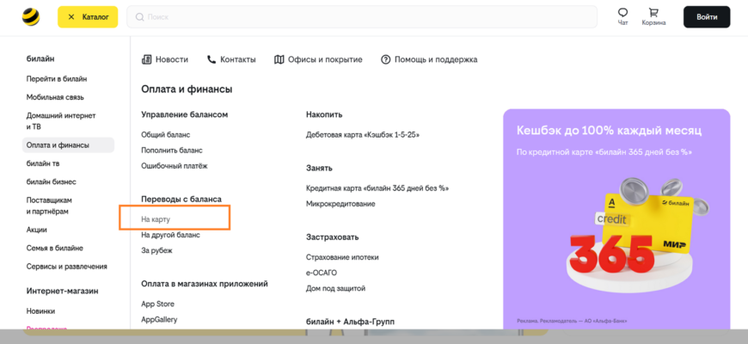Image resolution: width=748 pixels, height=344 pixels.
Task: Click the search magnifier icon
Action: pyautogui.click(x=140, y=17)
